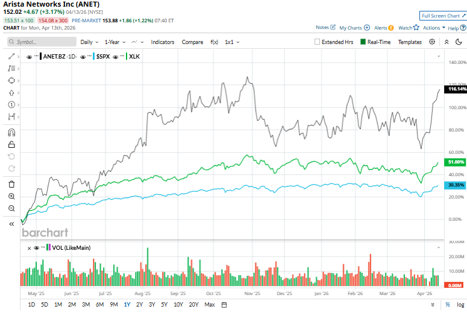Expand the 1-Year period dropdown

[114, 42]
